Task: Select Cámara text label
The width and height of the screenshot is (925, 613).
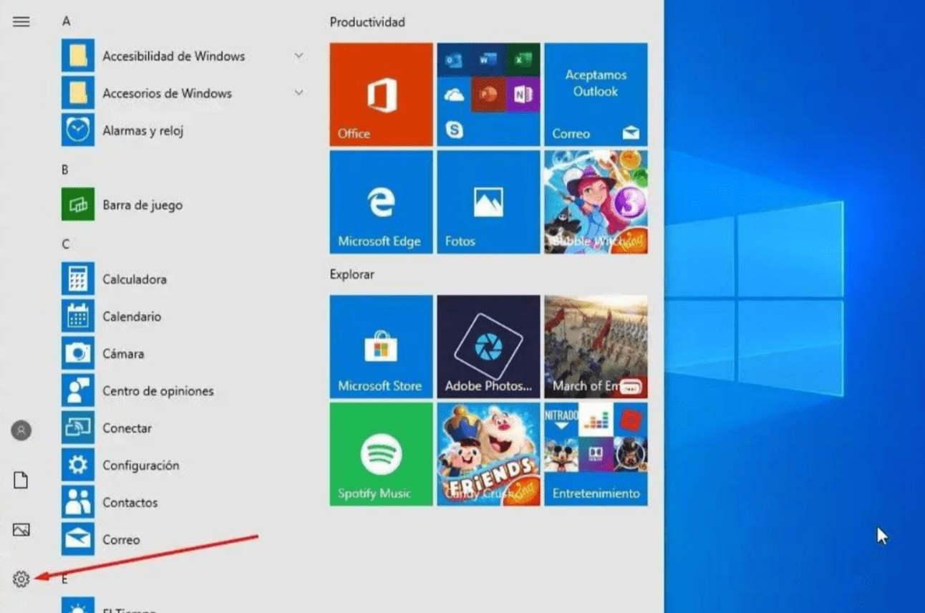Action: pyautogui.click(x=123, y=354)
